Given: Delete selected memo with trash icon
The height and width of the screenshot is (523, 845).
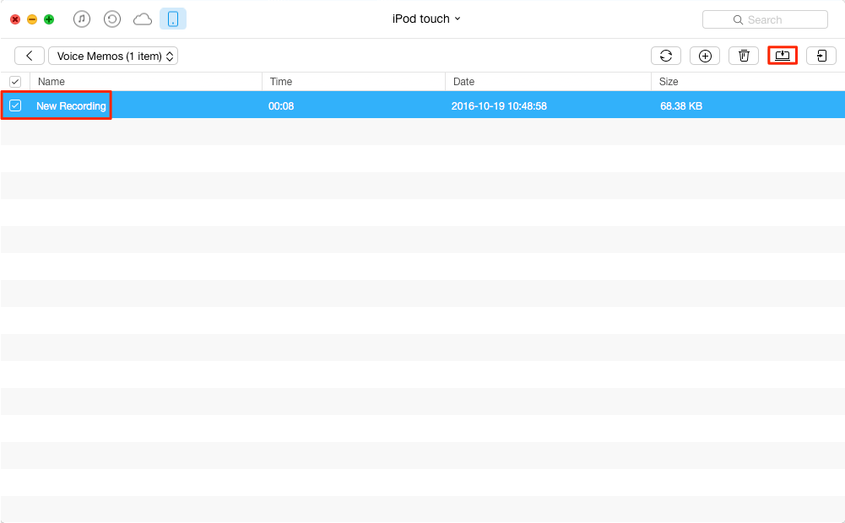Looking at the screenshot, I should (x=744, y=56).
